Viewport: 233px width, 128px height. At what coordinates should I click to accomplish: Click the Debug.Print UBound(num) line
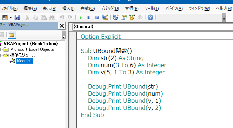126,94
